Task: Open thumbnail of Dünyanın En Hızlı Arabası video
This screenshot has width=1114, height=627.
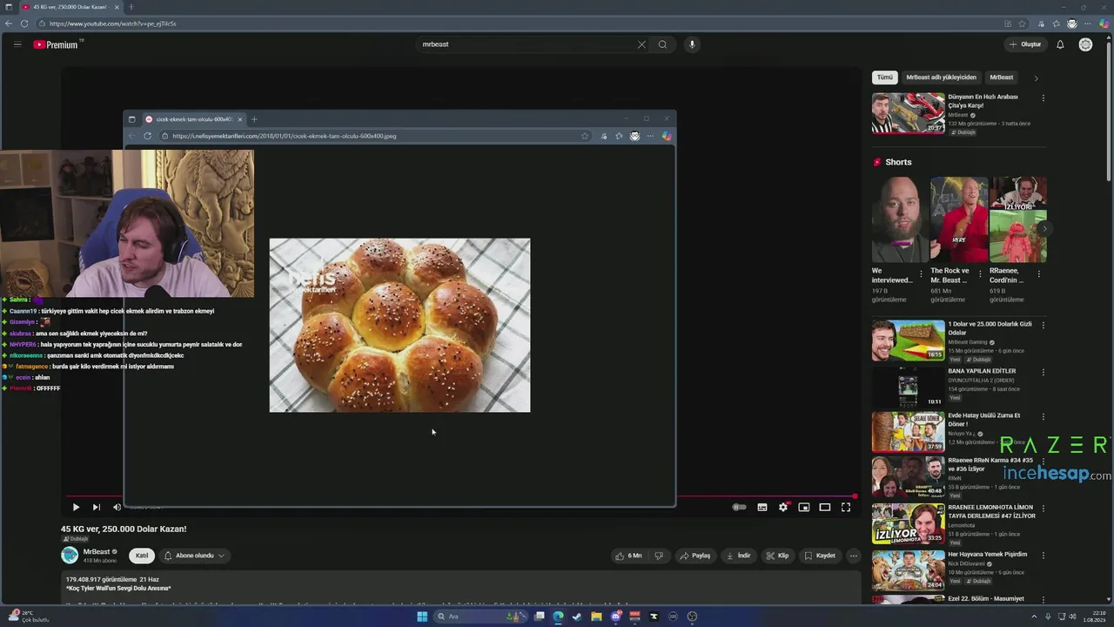Action: (908, 113)
